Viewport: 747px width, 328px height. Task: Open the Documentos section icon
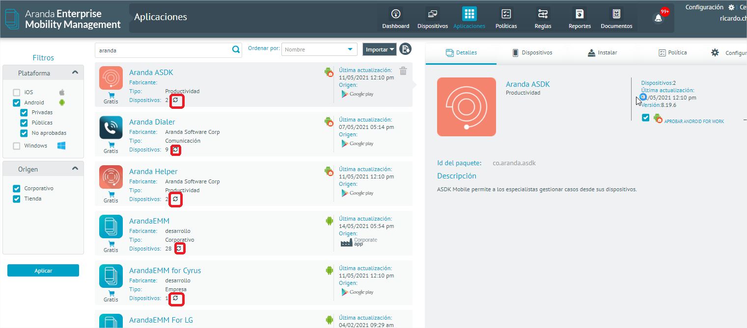(x=616, y=14)
